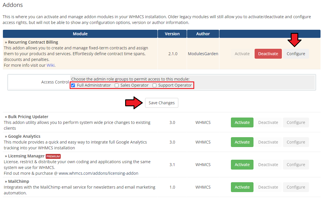
Task: Activate the Licensing Manager addon
Action: (242, 165)
